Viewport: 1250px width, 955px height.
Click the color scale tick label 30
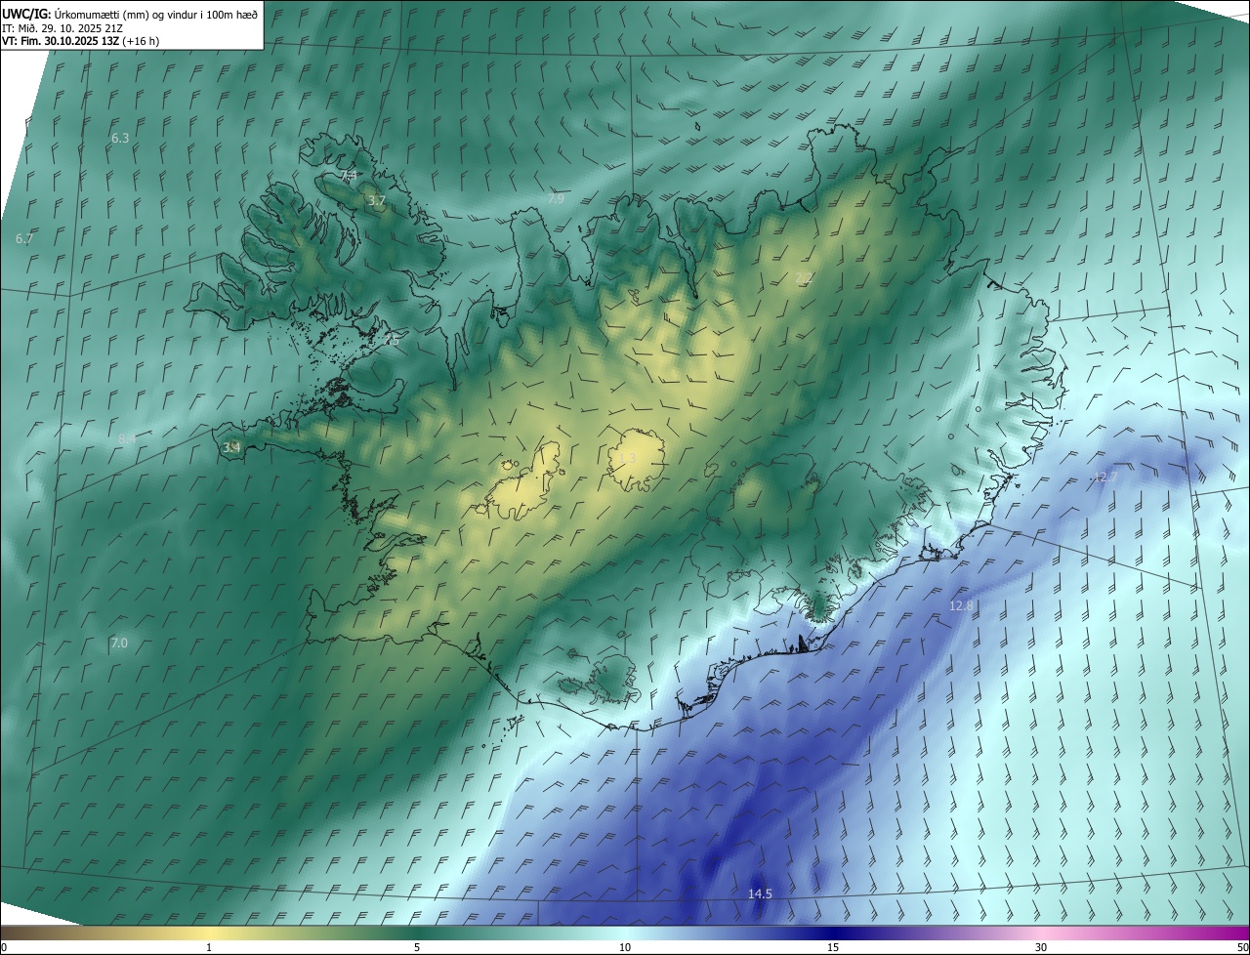coord(1041,947)
